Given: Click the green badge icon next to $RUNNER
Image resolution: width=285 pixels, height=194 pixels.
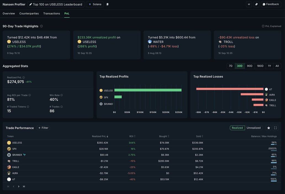Looking at the screenshot, I should pos(25,155).
